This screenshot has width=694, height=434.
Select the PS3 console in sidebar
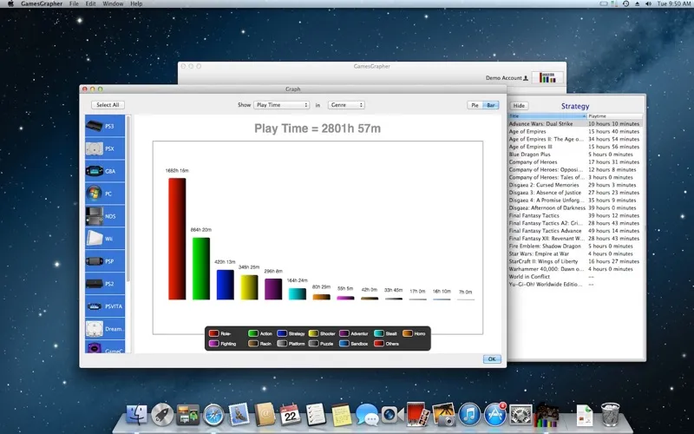click(x=105, y=126)
